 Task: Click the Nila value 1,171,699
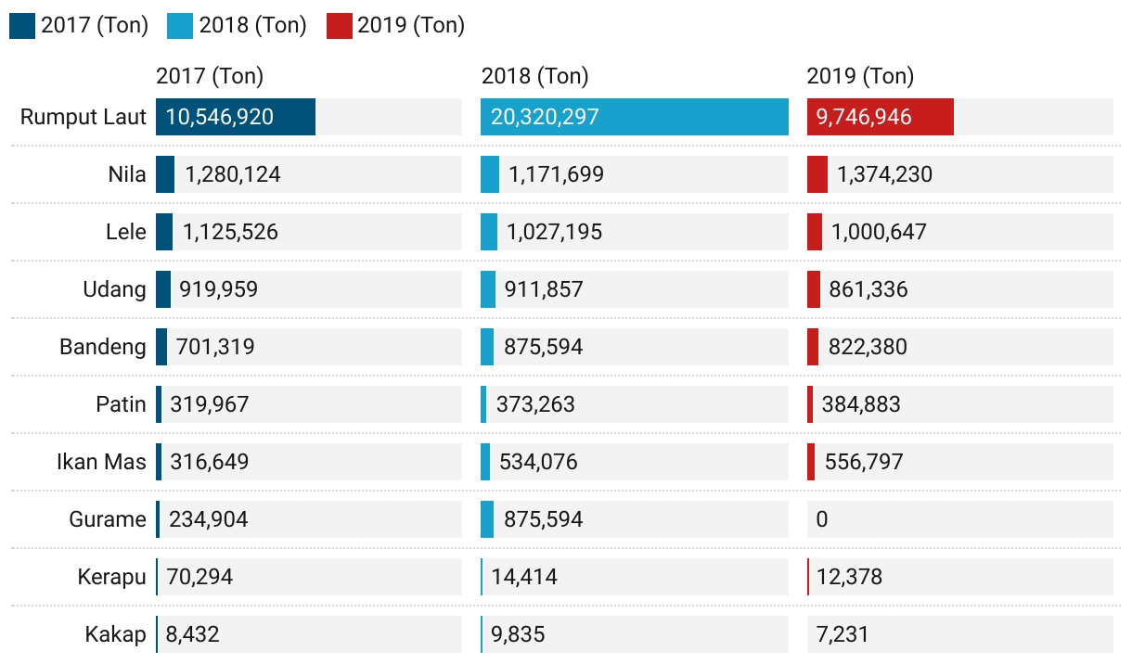(x=556, y=174)
